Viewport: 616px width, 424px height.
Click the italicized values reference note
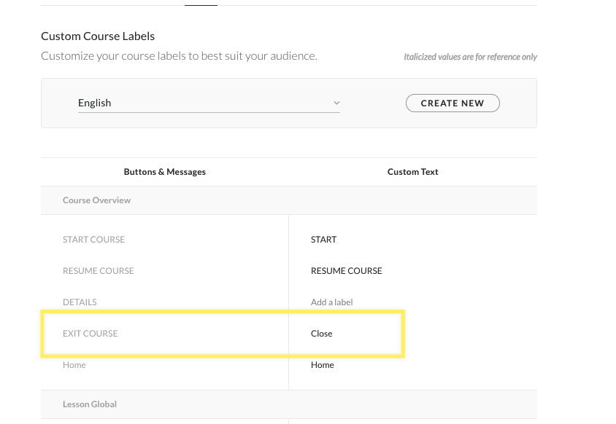470,57
